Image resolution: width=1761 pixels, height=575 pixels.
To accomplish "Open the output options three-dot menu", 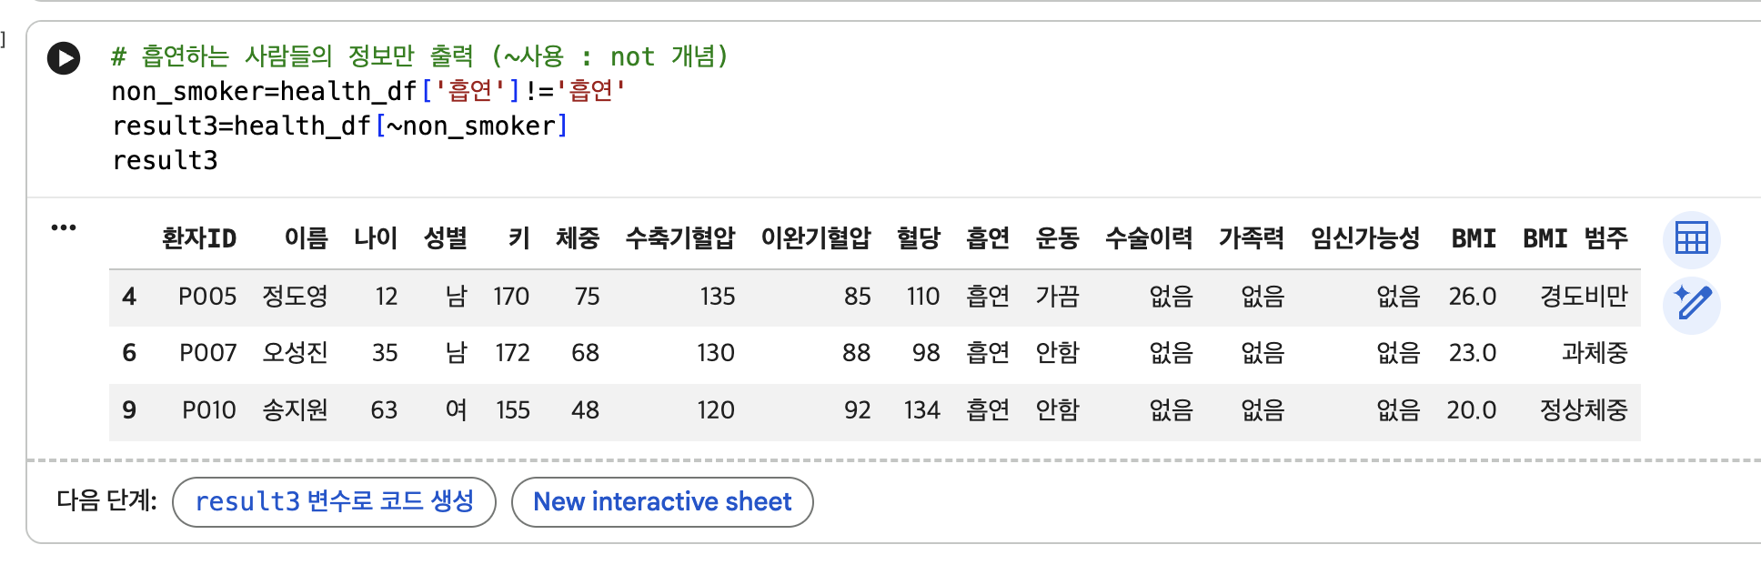I will (x=64, y=227).
